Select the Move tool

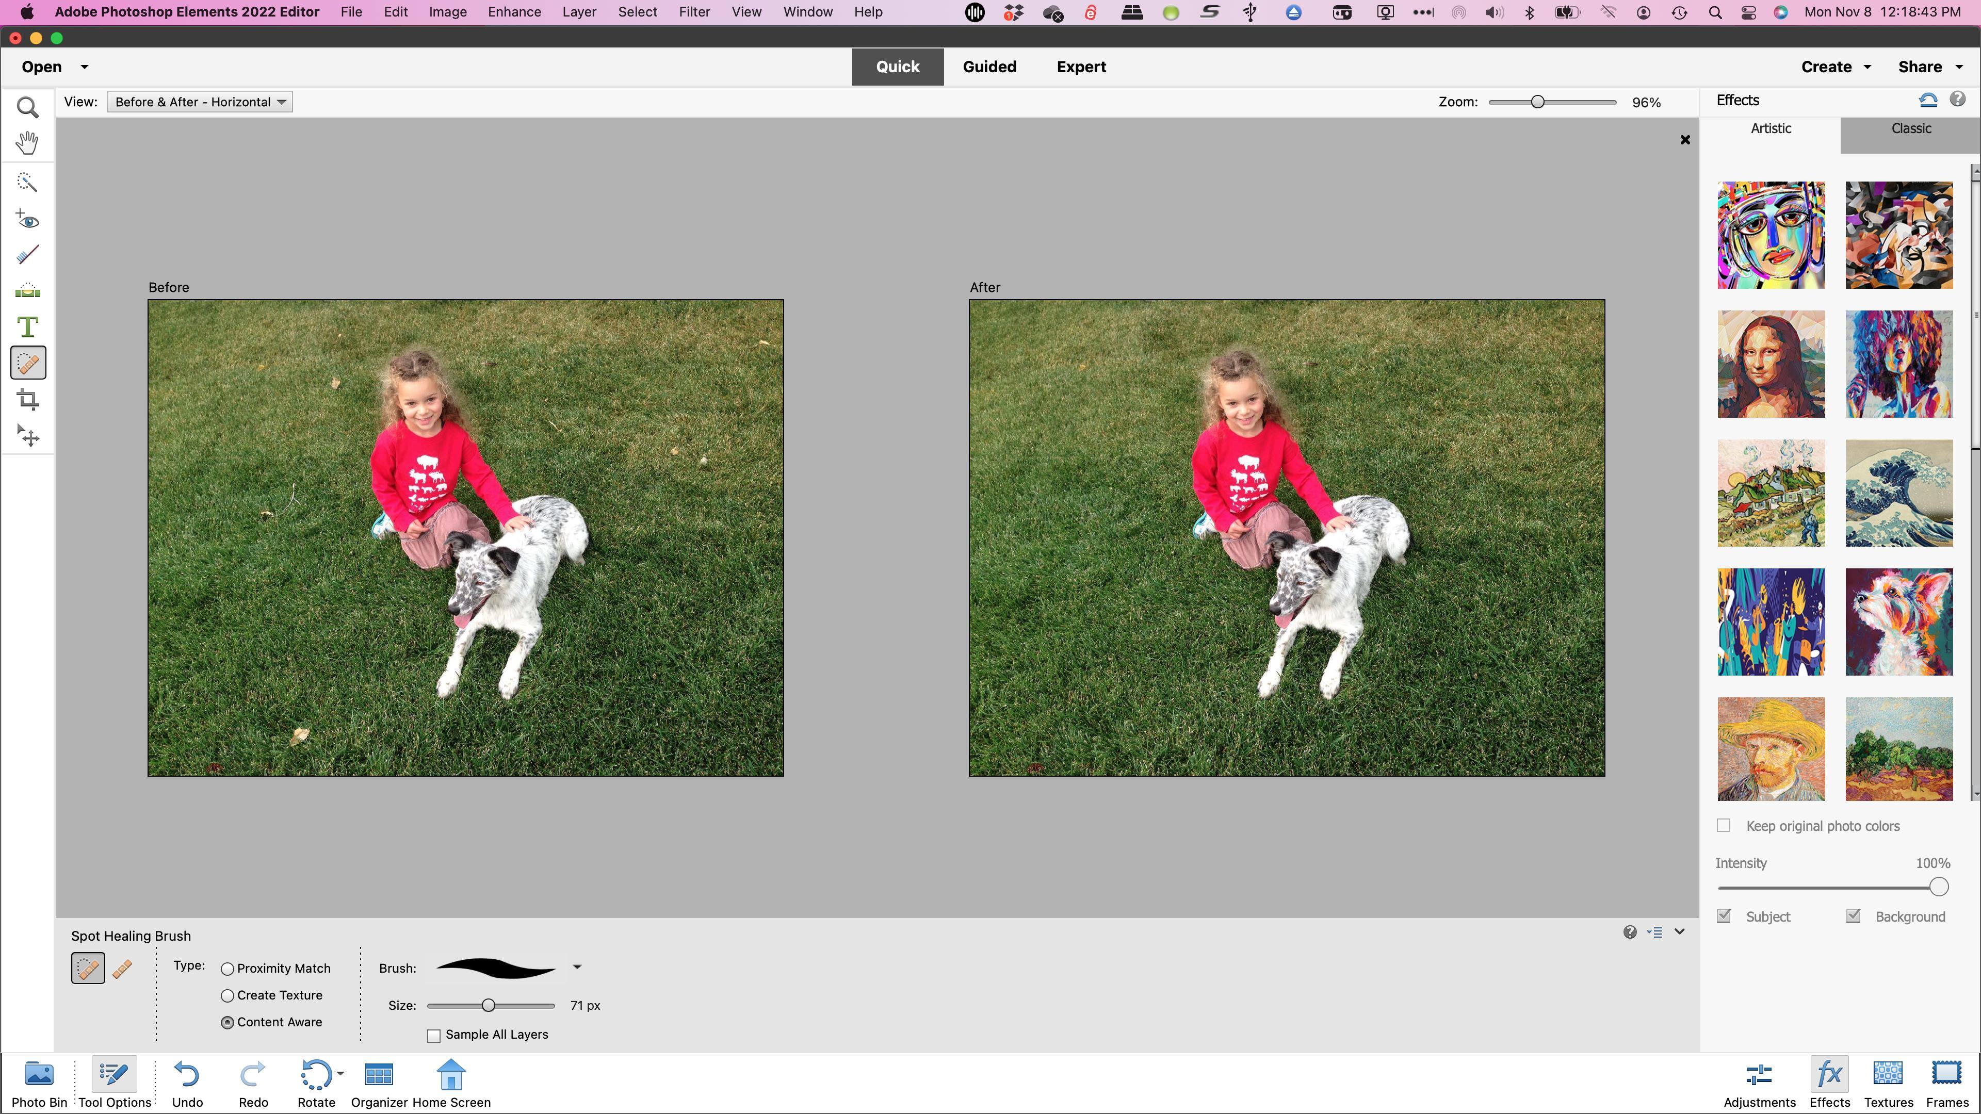(x=28, y=436)
